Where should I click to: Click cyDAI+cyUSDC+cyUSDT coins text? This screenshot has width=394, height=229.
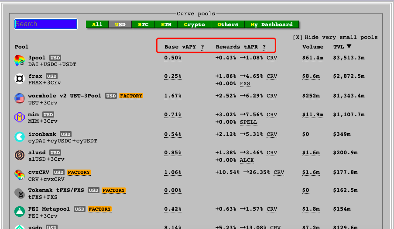tap(62, 141)
